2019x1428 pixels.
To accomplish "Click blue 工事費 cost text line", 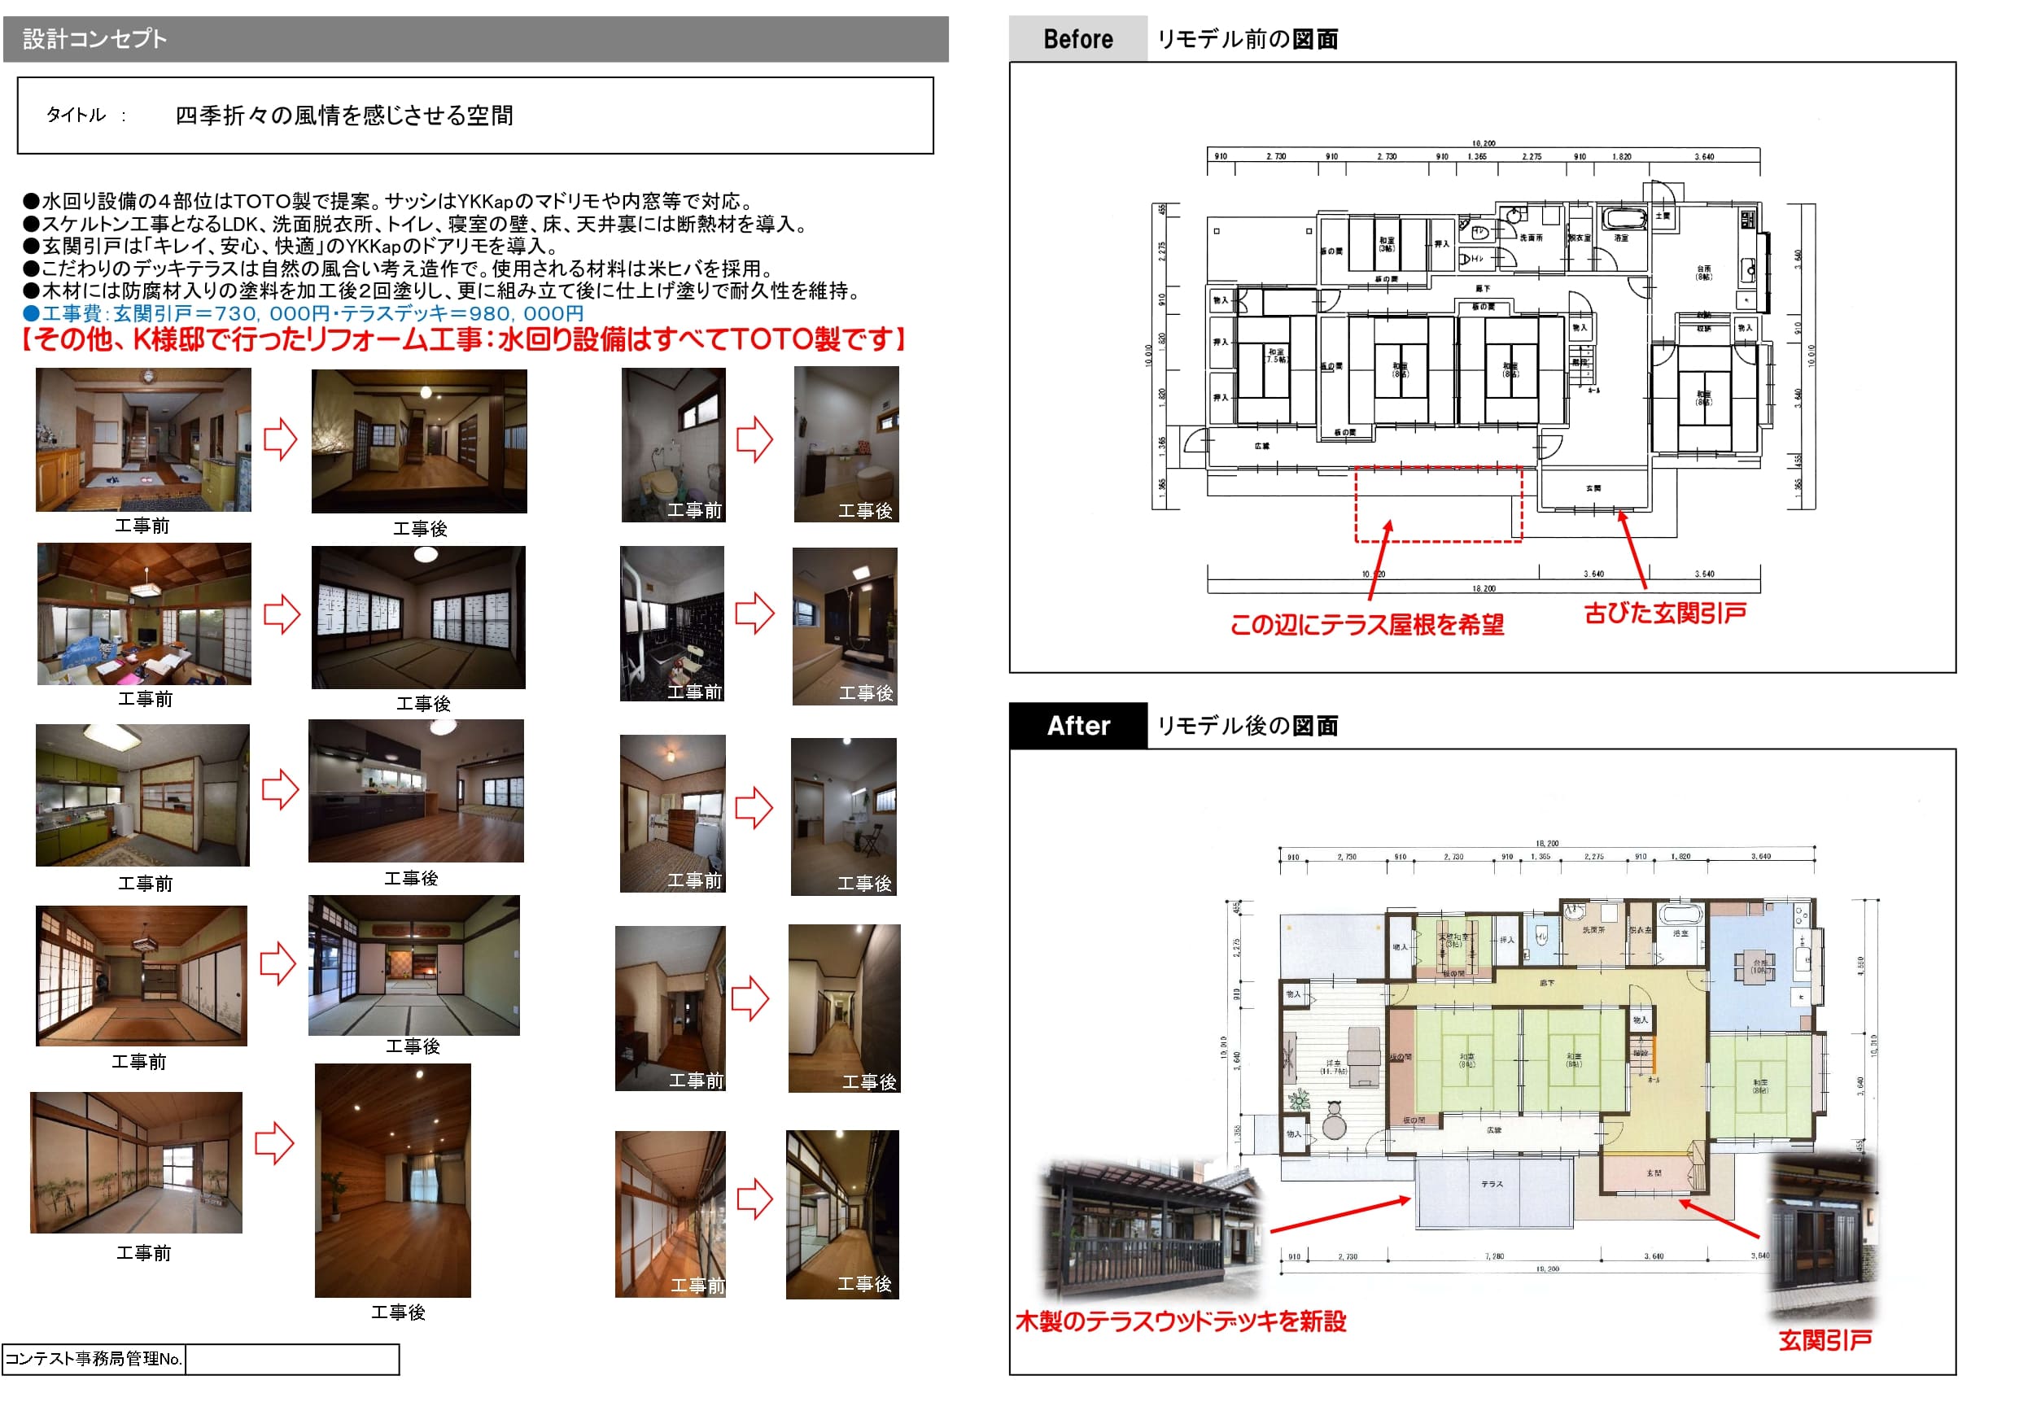I will [304, 313].
